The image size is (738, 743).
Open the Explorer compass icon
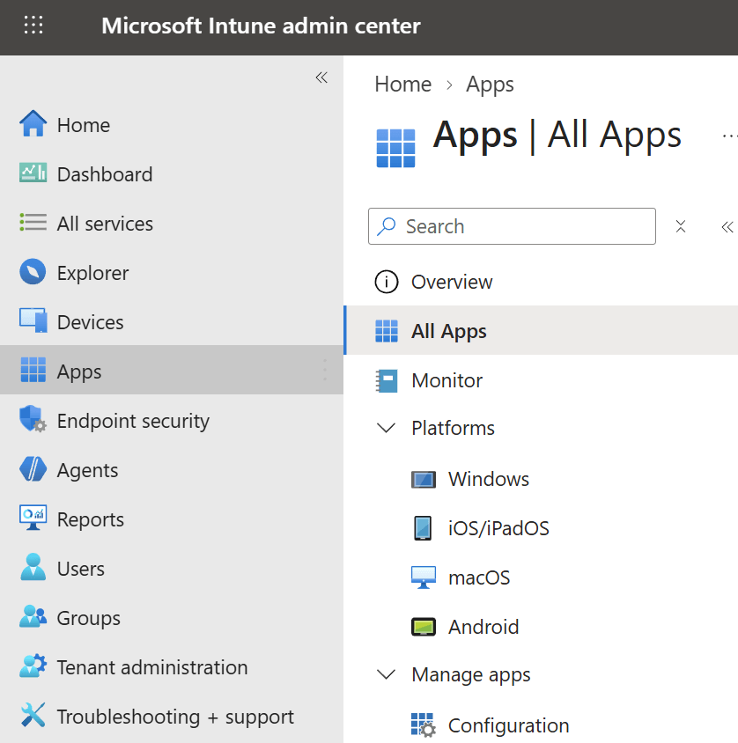coord(33,271)
